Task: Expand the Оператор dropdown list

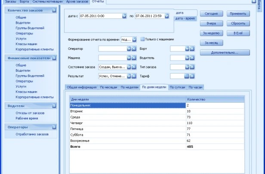Action: (129, 49)
